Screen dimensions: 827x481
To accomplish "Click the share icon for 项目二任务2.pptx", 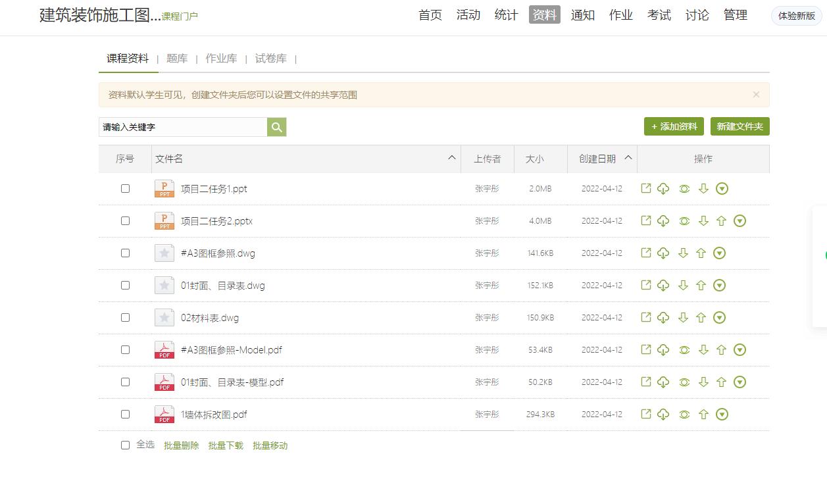I will pyautogui.click(x=646, y=221).
